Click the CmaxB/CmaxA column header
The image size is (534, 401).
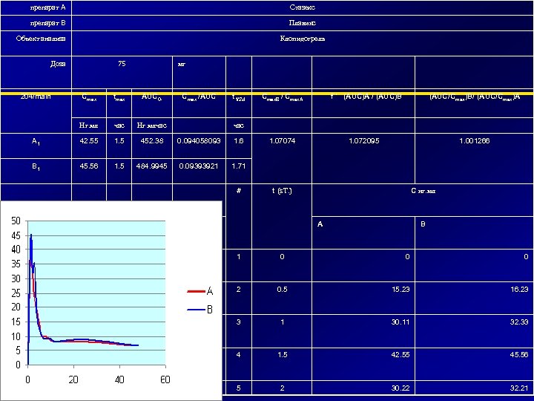pyautogui.click(x=282, y=104)
